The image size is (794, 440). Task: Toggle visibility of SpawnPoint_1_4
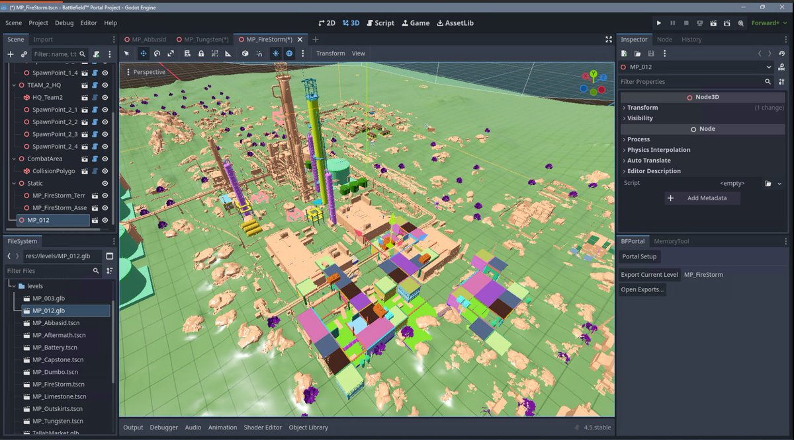point(105,73)
